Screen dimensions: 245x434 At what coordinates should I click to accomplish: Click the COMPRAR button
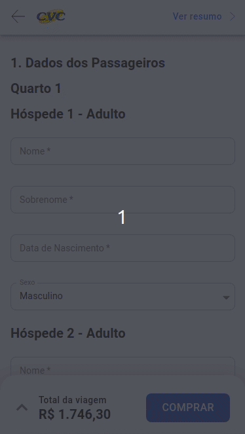click(188, 407)
